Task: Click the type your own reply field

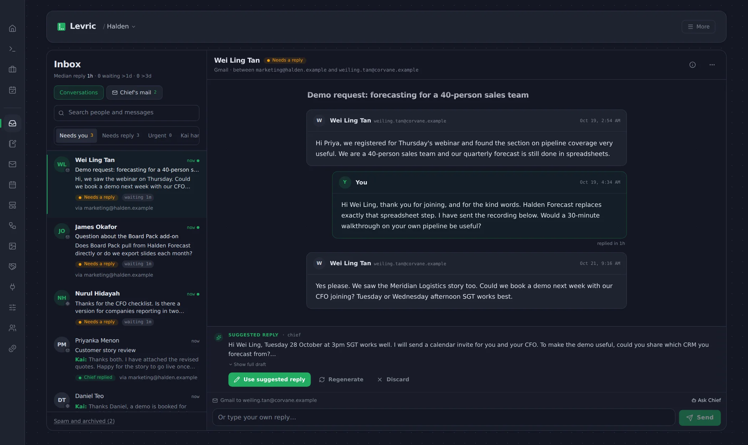Action: [x=443, y=417]
